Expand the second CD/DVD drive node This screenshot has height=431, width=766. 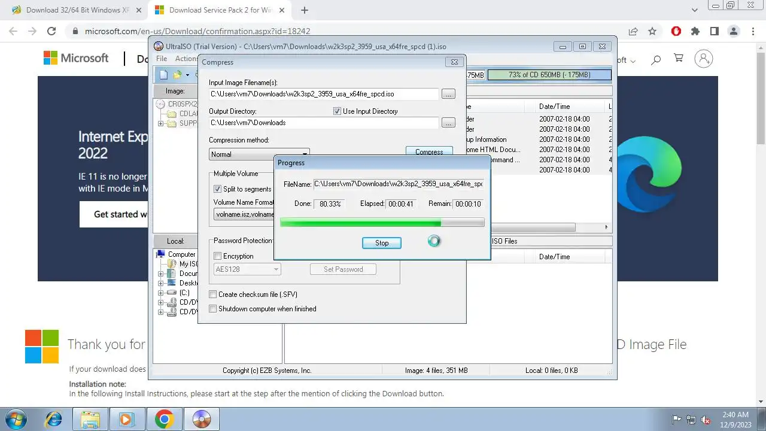click(x=160, y=312)
